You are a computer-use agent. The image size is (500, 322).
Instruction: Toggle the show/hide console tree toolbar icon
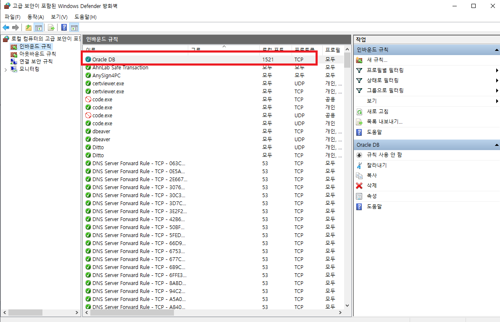[39, 27]
